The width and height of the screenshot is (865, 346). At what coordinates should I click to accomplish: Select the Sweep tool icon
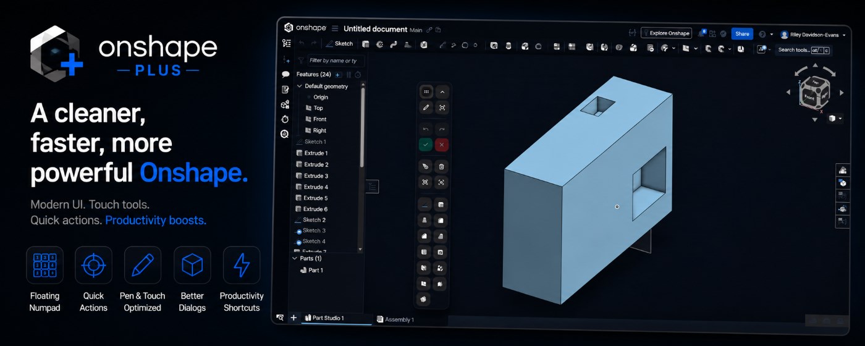pos(393,44)
